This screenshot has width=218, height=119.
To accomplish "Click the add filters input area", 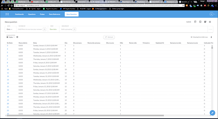I will [x=30, y=29].
